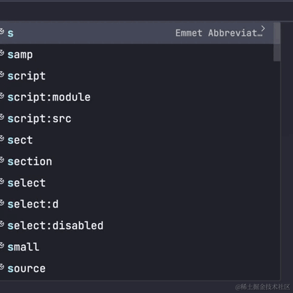Choose 'script:src' from completions

click(x=137, y=118)
